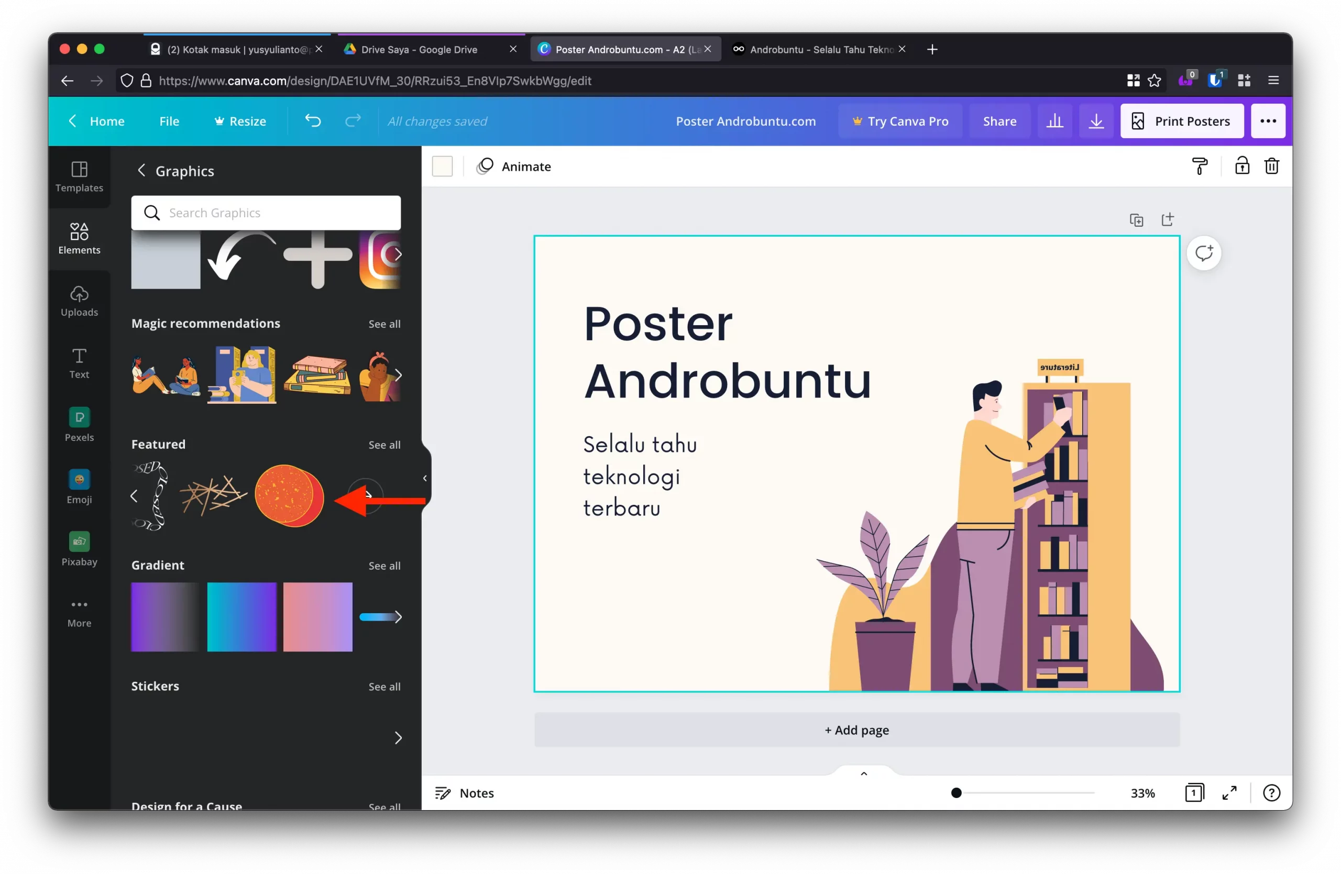Open the Uploads sidebar panel

point(79,301)
